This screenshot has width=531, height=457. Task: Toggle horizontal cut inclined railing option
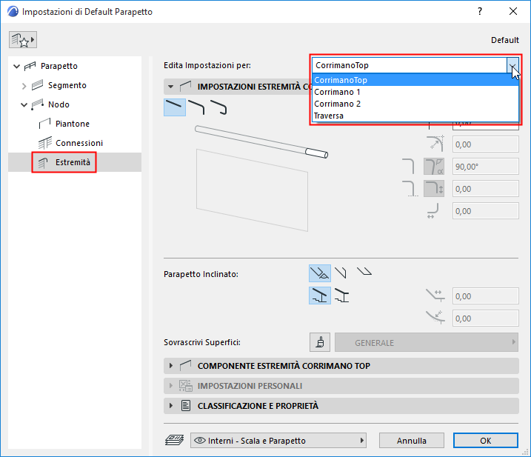tap(364, 272)
